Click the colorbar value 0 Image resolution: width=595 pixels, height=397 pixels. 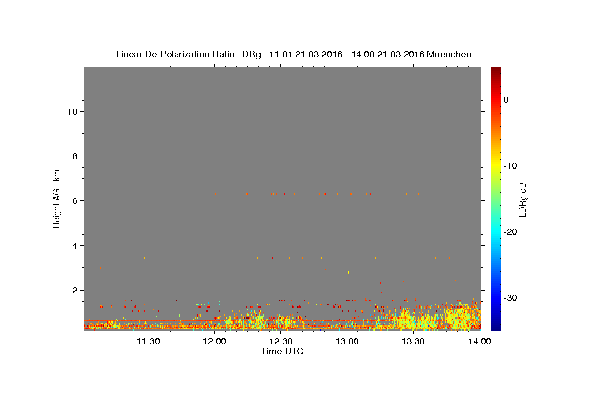[506, 100]
